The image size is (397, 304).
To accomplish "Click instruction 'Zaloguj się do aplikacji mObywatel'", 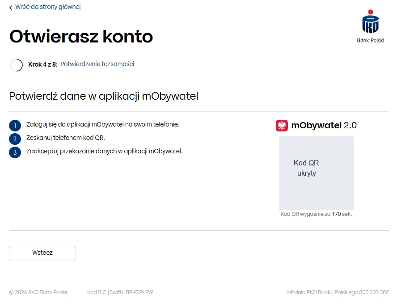I will click(x=103, y=125).
